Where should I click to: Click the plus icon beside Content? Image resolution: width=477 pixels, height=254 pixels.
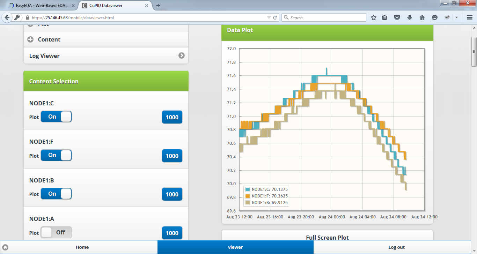pyautogui.click(x=30, y=39)
